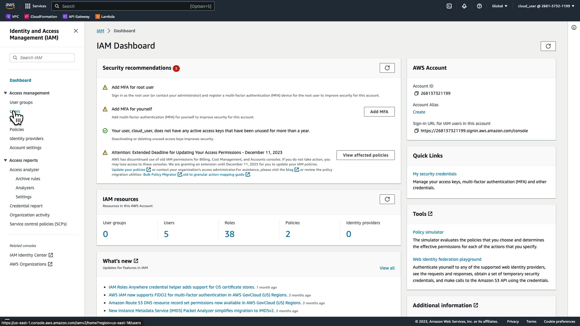Screen dimensions: 580x326
Task: Click the notifications bell icon
Action: coord(464,6)
